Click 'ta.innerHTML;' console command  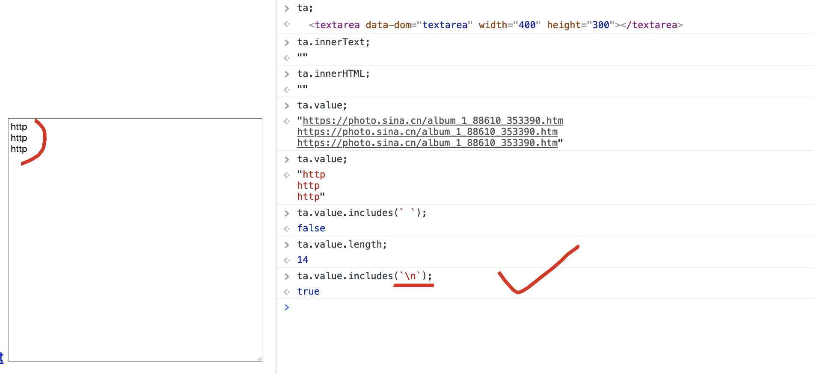click(333, 74)
